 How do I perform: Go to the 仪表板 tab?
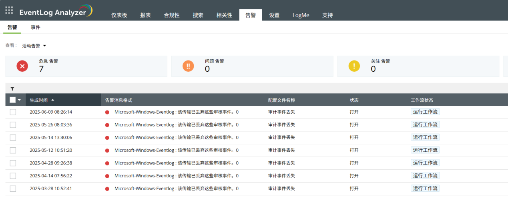(x=119, y=15)
